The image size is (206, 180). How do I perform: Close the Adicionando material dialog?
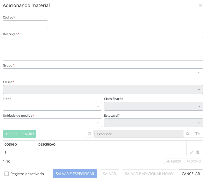point(201,5)
